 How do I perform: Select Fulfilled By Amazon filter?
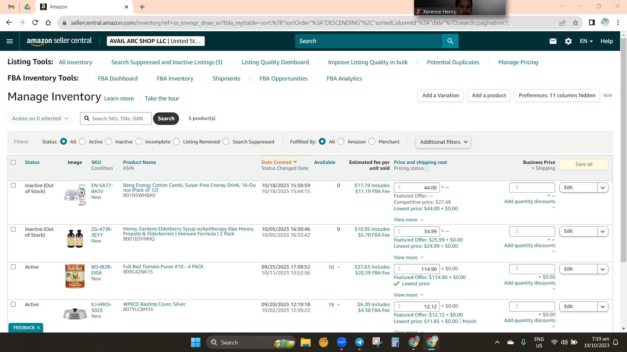coord(341,141)
